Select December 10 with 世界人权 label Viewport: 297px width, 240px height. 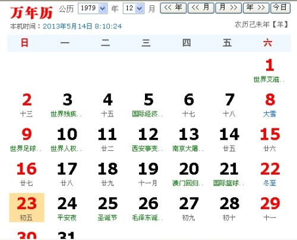[67, 140]
